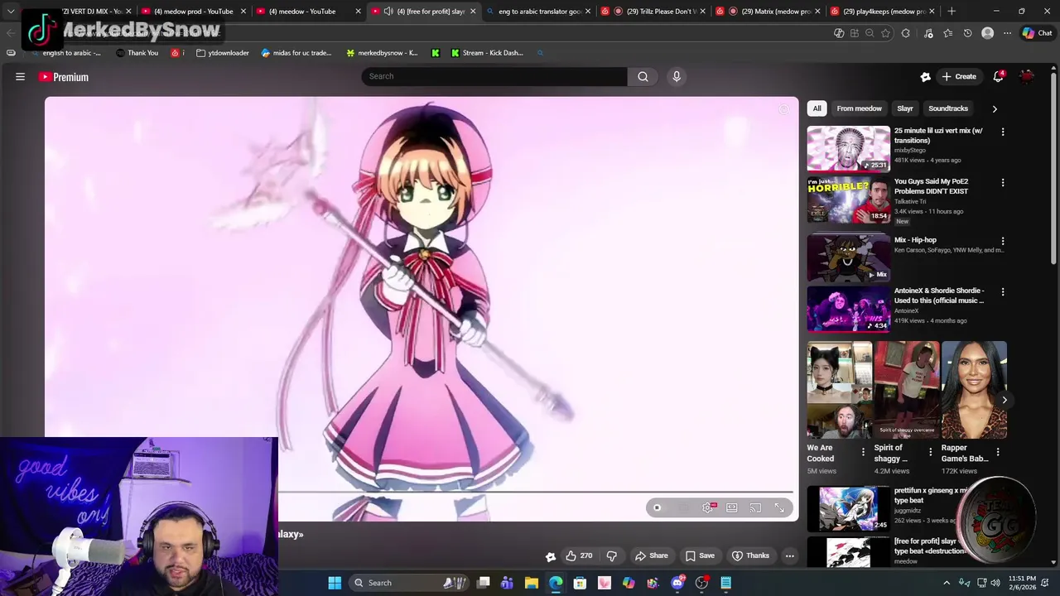Switch to theater mode in player

732,507
